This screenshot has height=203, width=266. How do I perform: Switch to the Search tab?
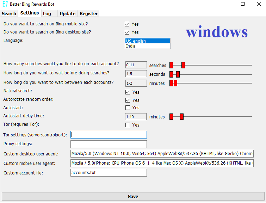click(x=9, y=13)
